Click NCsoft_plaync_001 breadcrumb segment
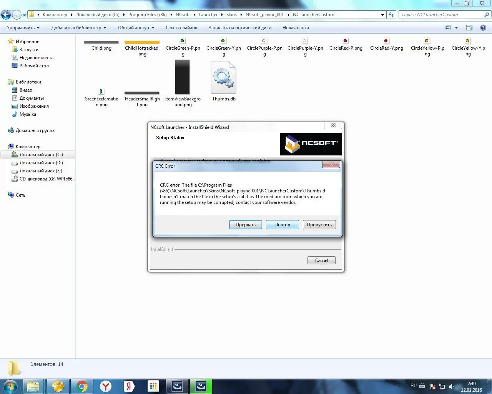The image size is (492, 394). tap(265, 15)
